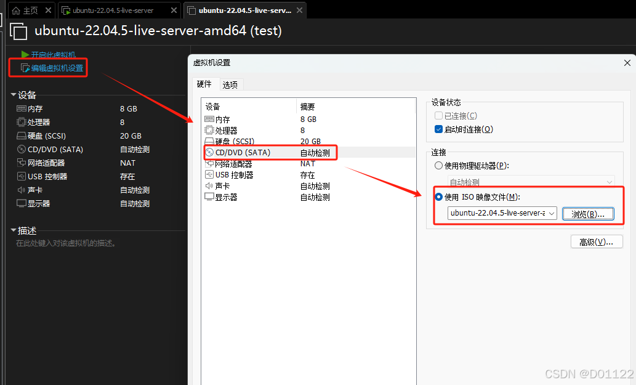This screenshot has width=636, height=385.
Task: Click the sound card speaker icon in sidebar
Action: tap(21, 190)
